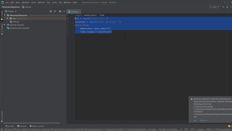Open the Help menu
The height and width of the screenshot is (131, 232).
(x=75, y=3)
